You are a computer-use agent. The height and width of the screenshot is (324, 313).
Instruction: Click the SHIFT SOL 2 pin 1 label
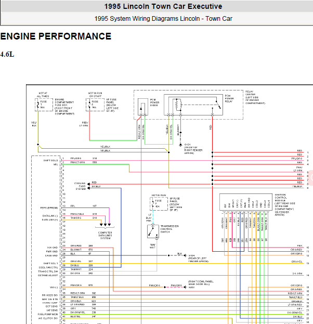[50, 160]
